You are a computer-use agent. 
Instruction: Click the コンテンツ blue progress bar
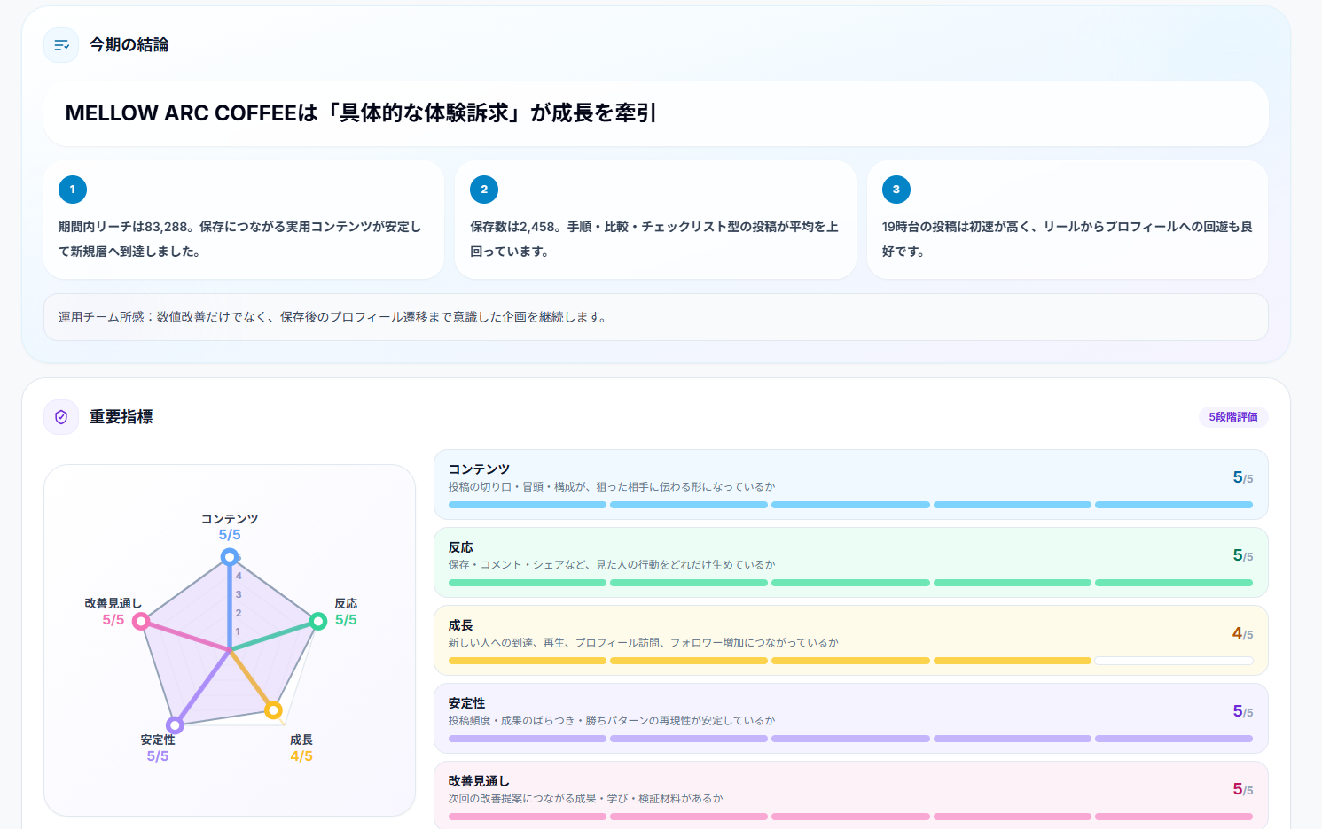pos(850,505)
